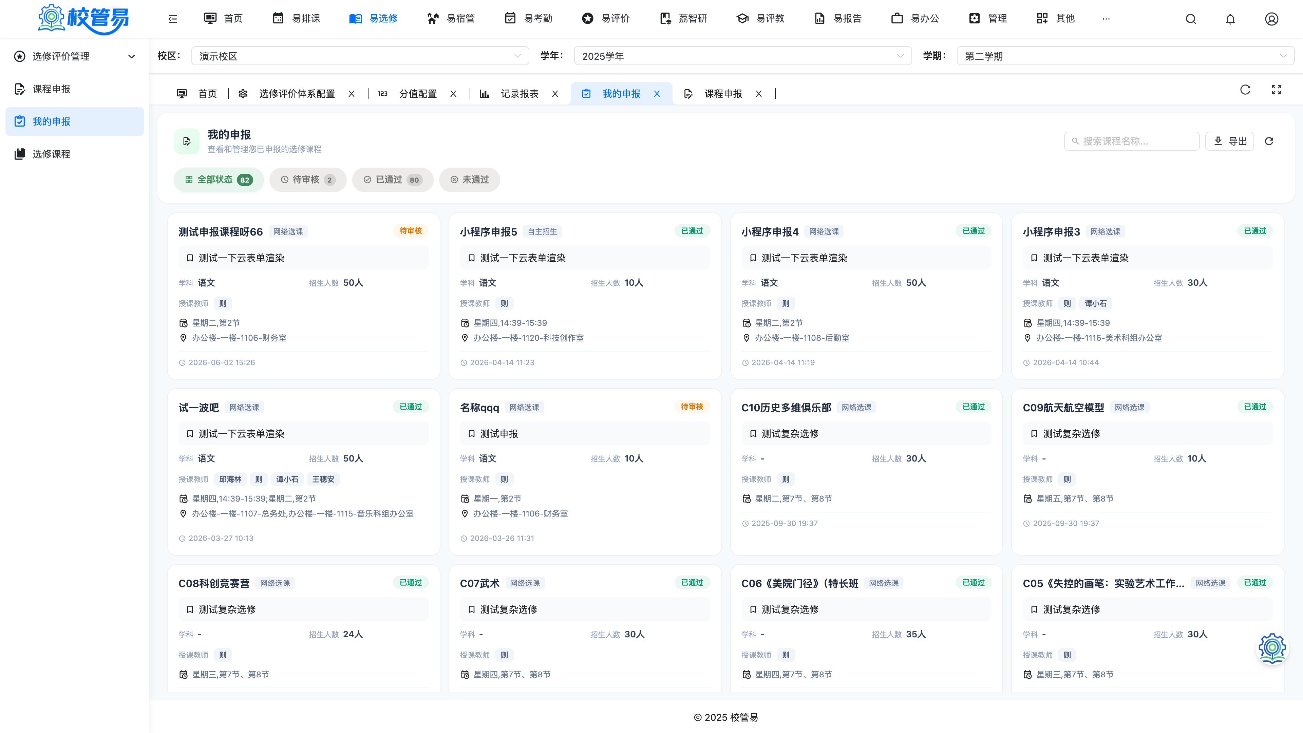
Task: Filter by 已通过 status
Action: pos(393,180)
